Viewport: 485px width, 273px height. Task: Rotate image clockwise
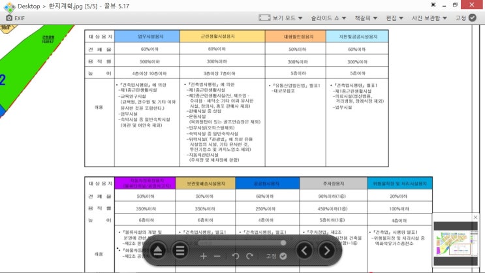click(x=249, y=256)
